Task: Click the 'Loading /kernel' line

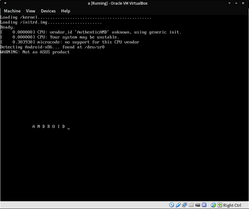Action: pos(76,17)
